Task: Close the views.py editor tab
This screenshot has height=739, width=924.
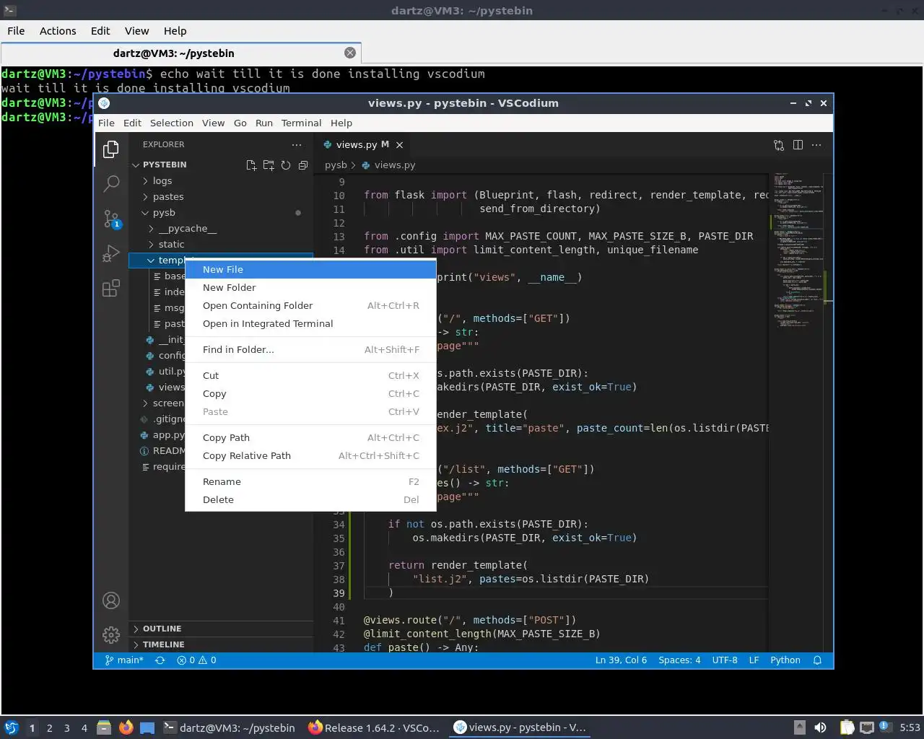Action: tap(399, 145)
